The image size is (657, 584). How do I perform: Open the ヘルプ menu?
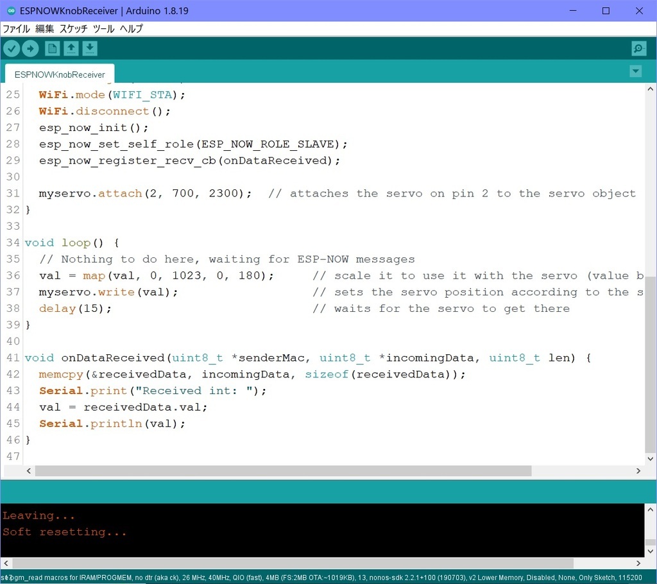132,29
